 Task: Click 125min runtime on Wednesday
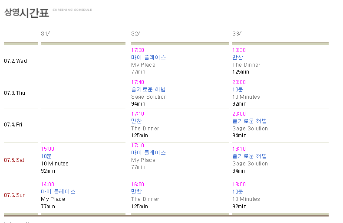[241, 72]
